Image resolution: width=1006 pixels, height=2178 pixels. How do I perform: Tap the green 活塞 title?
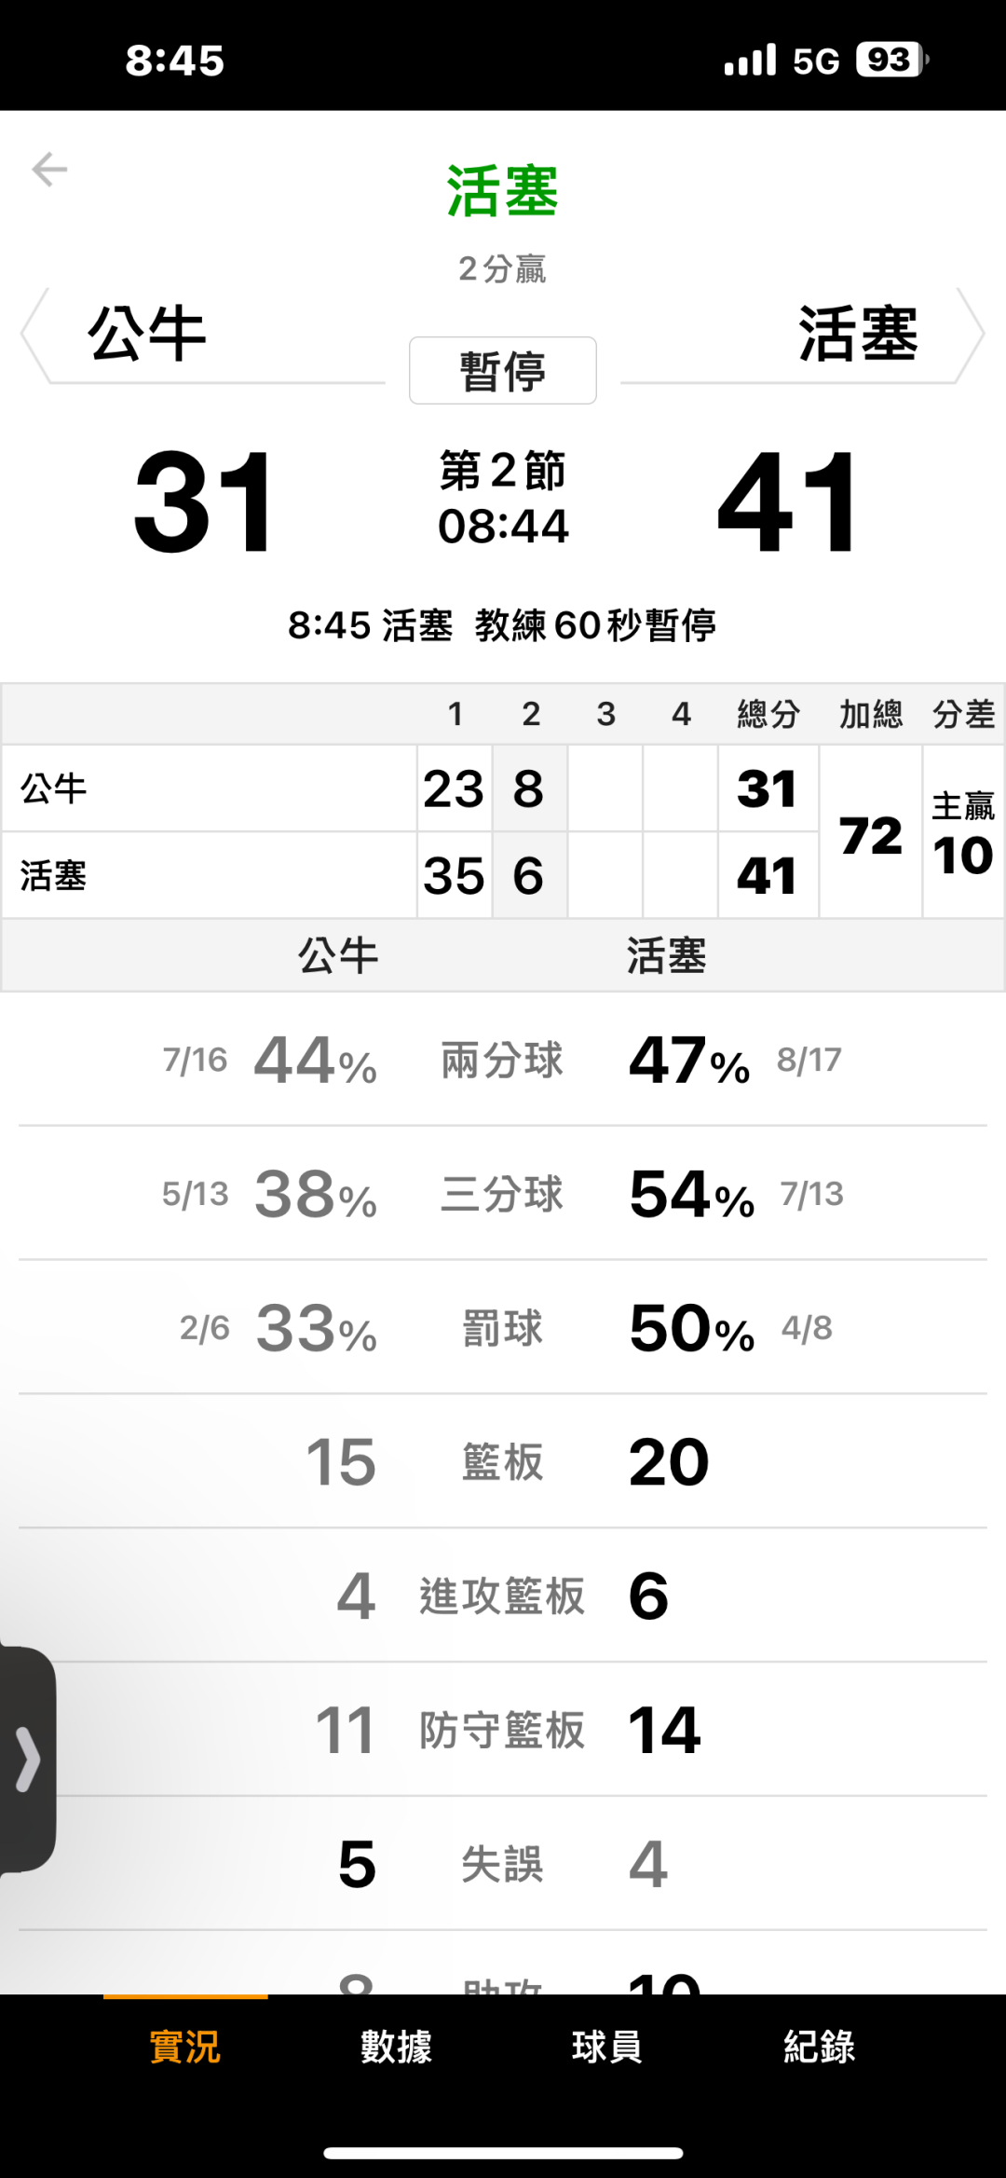click(x=503, y=191)
